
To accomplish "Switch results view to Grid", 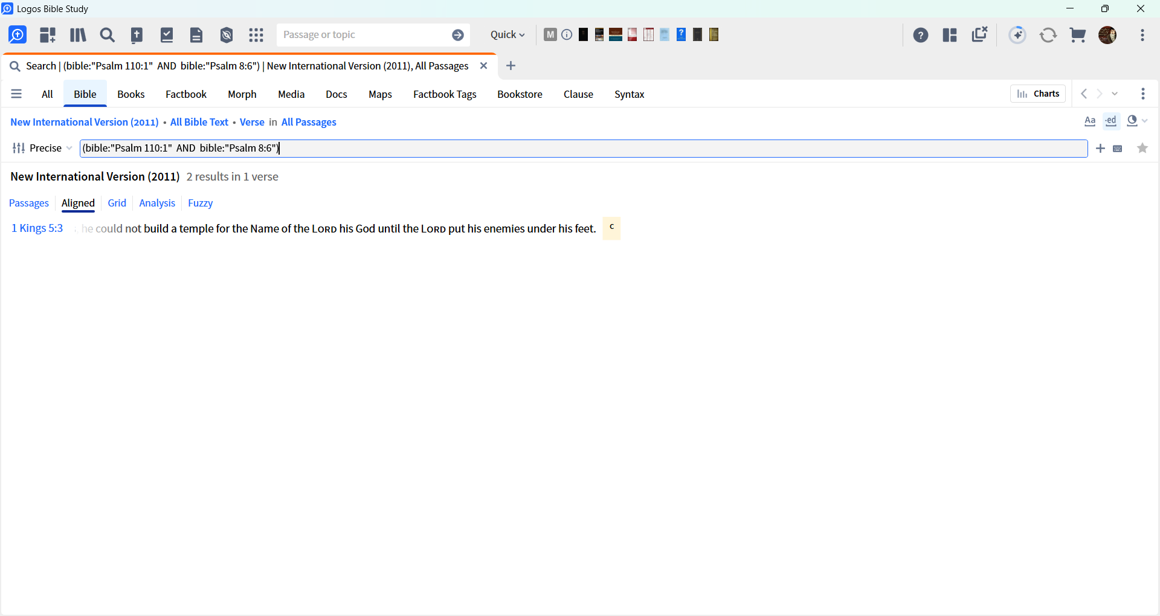I will pos(117,203).
